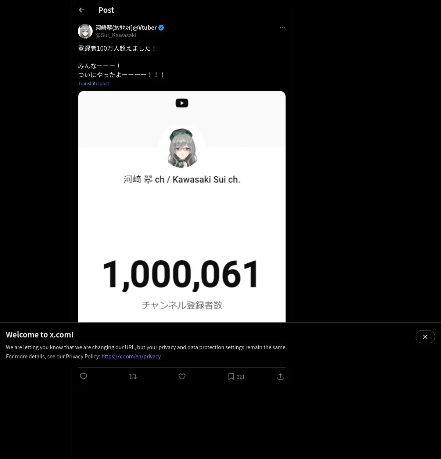441x459 pixels.
Task: Click the share upload icon
Action: pyautogui.click(x=280, y=376)
